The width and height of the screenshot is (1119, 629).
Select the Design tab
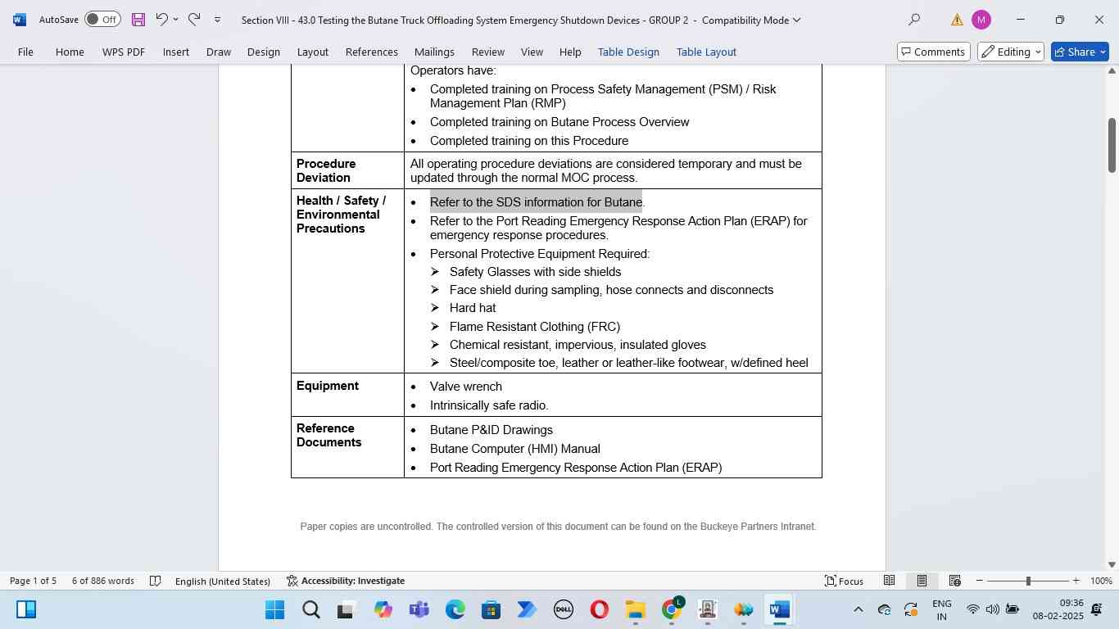(x=264, y=52)
